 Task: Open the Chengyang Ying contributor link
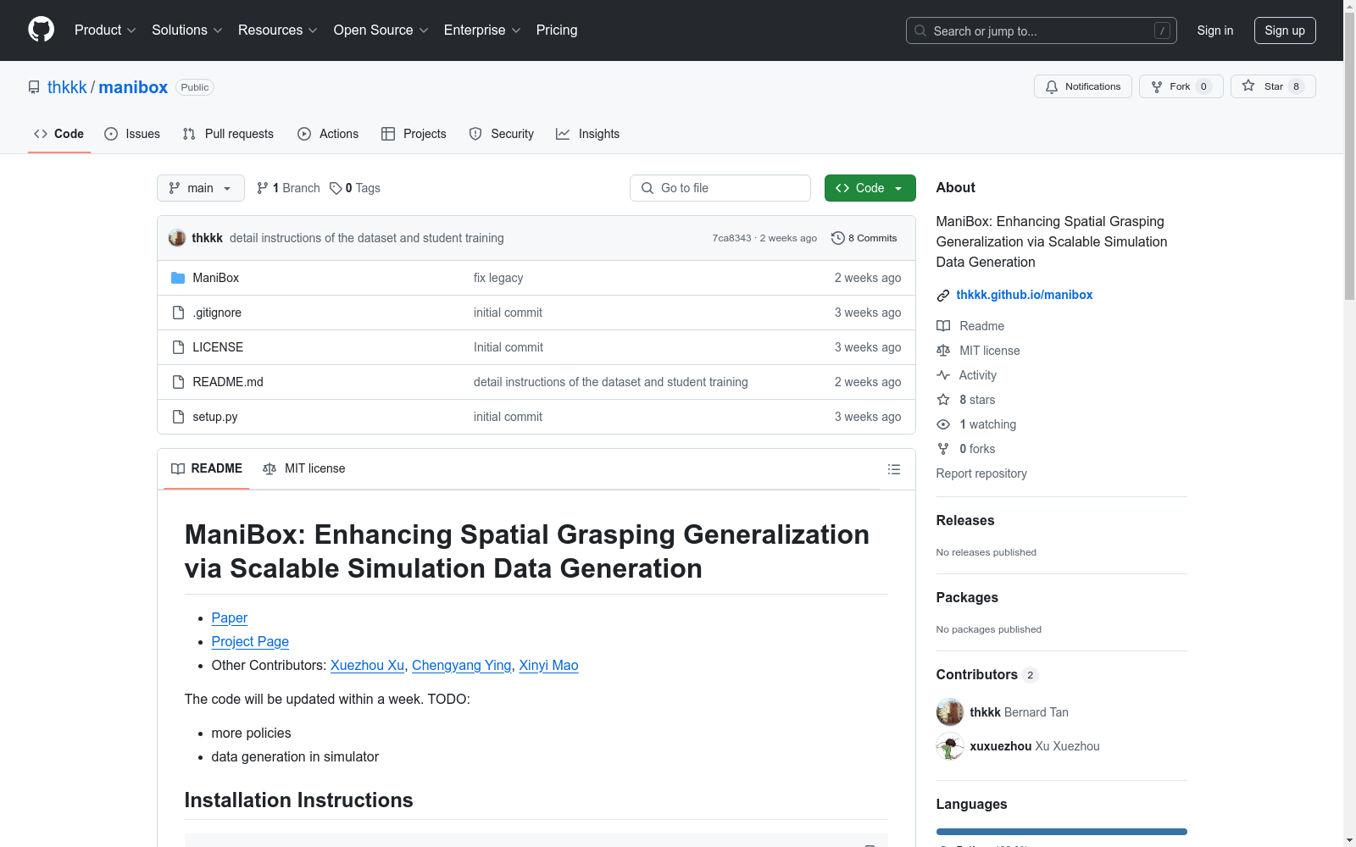[x=462, y=666]
